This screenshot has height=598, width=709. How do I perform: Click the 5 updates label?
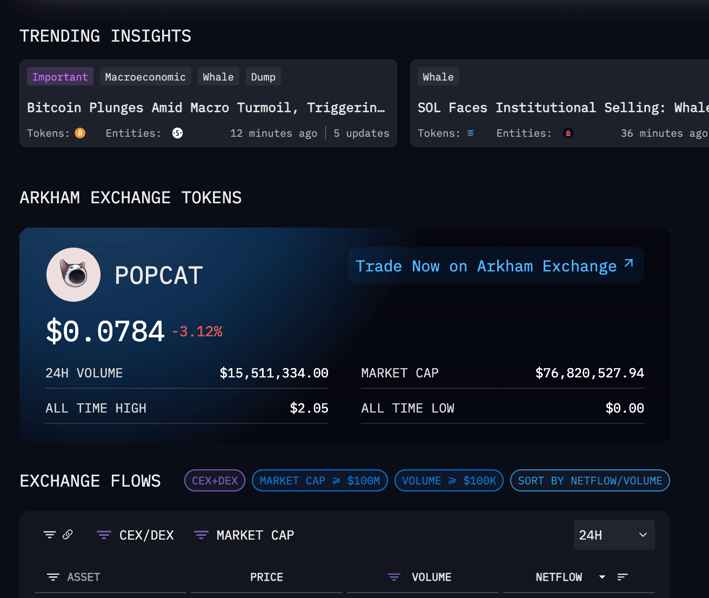coord(362,133)
